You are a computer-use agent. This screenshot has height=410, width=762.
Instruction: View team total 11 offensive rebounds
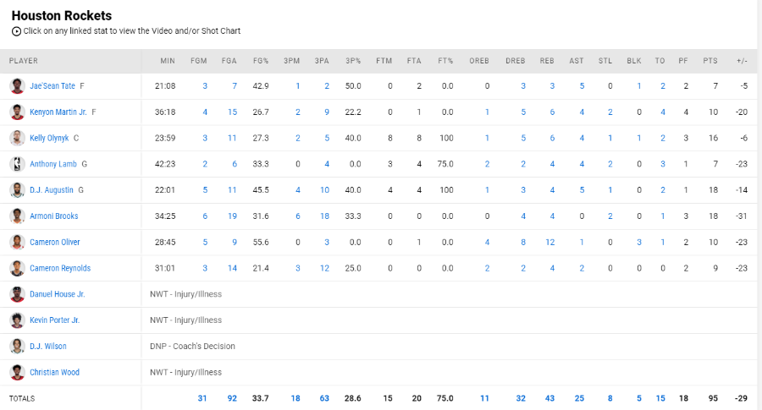[484, 398]
